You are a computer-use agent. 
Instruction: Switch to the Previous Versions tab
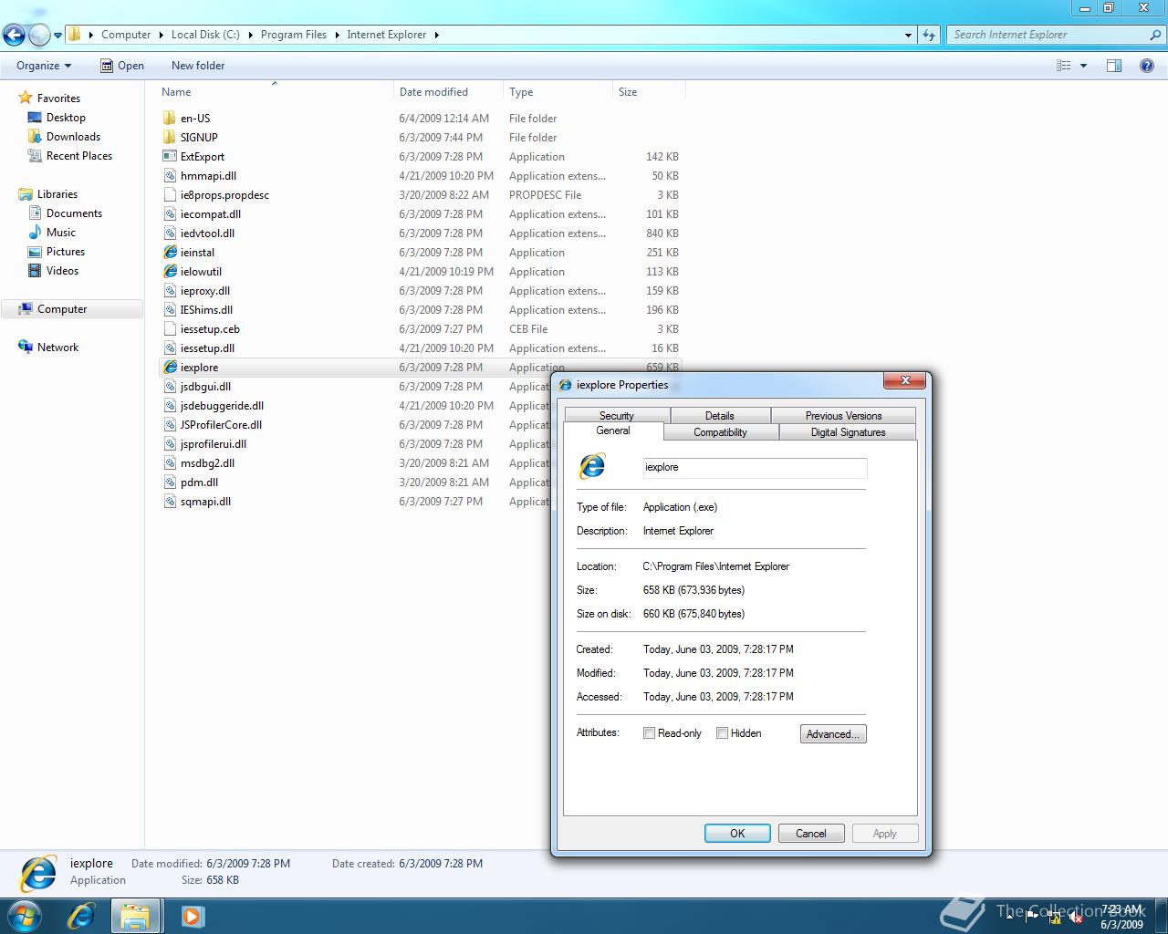843,415
